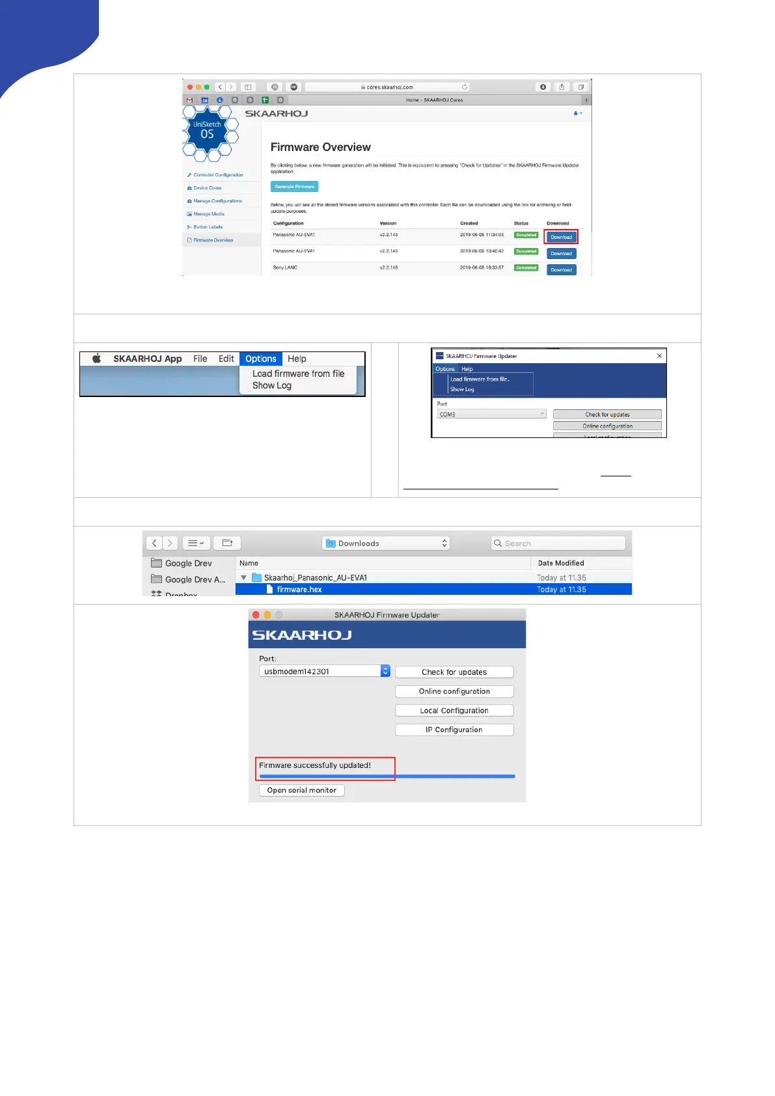Open the Gmail favorite in the bookmarks bar
This screenshot has height=1096, width=775.
[189, 100]
